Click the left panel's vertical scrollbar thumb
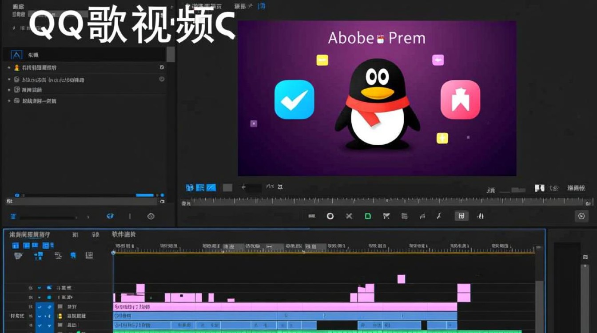Viewport: 597px width, 333px height. [171, 54]
